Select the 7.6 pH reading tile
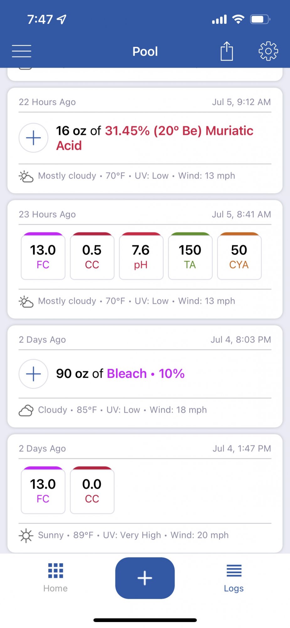Screen dimensions: 290x628 pos(141,256)
